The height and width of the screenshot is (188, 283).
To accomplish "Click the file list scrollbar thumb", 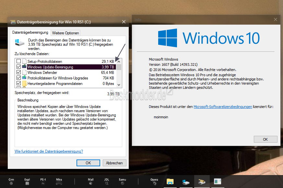I will point(119,67).
